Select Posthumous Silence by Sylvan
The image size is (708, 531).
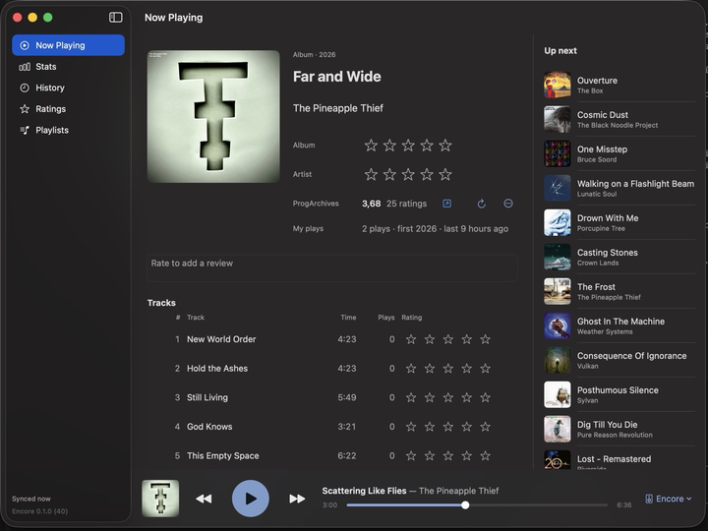(x=619, y=394)
